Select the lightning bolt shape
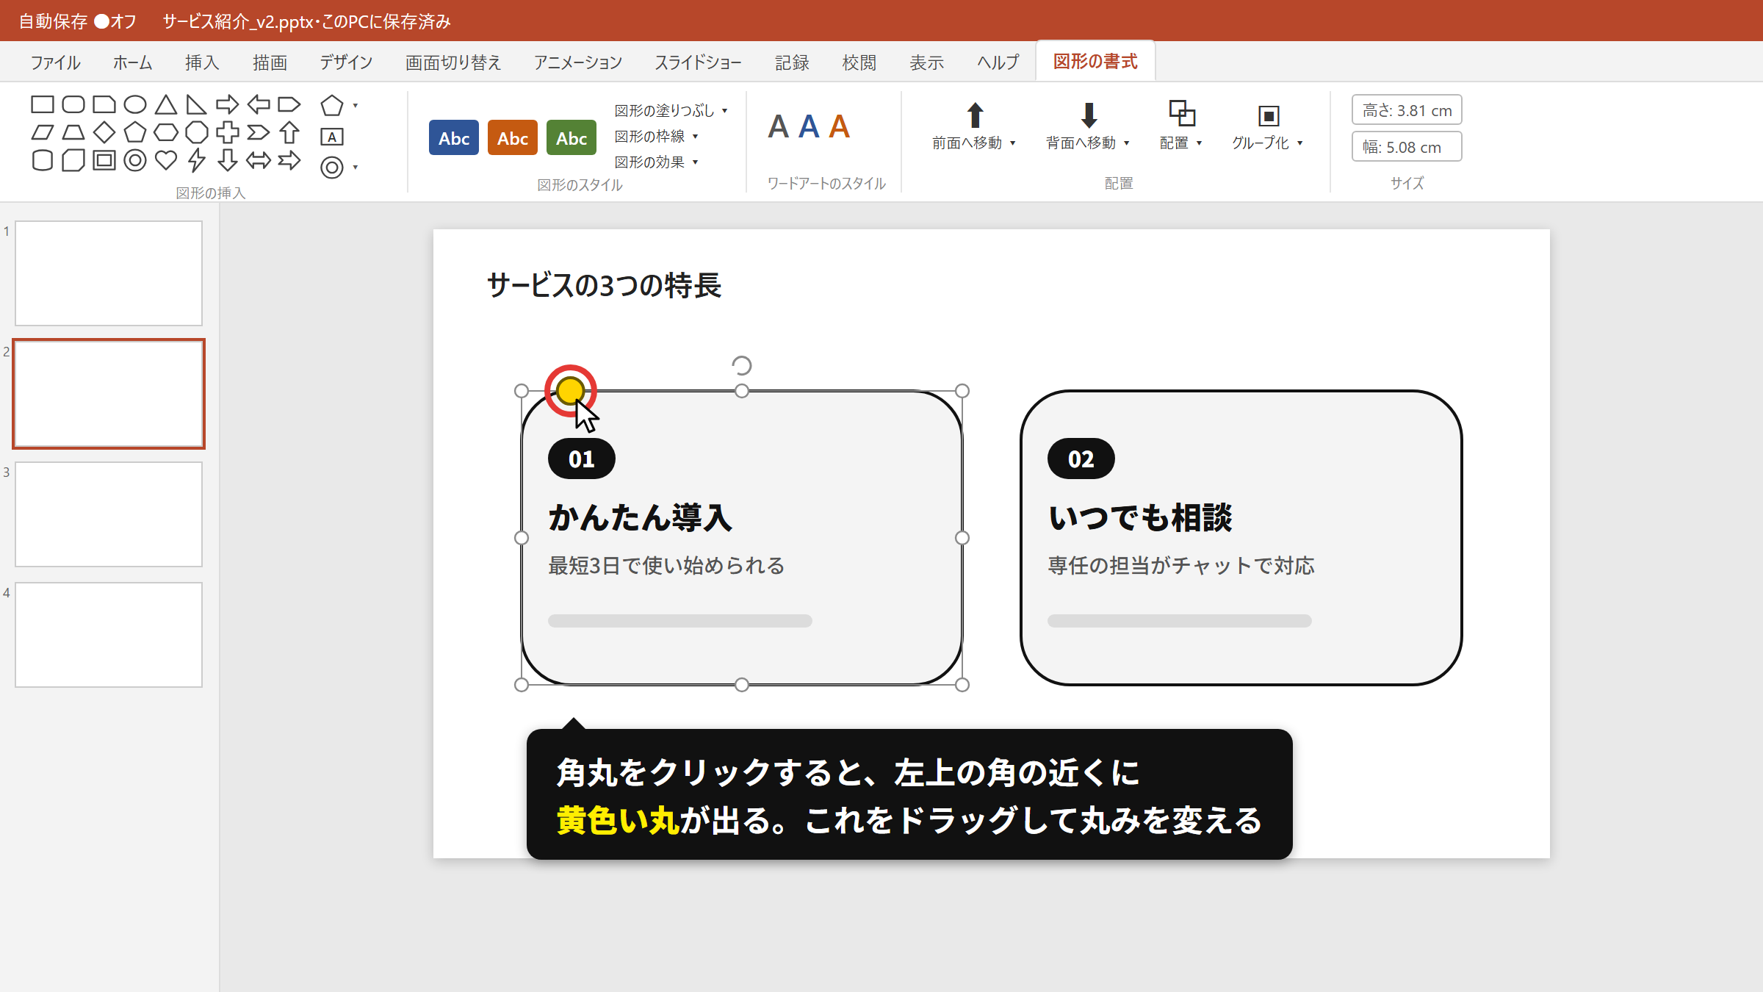 [197, 160]
